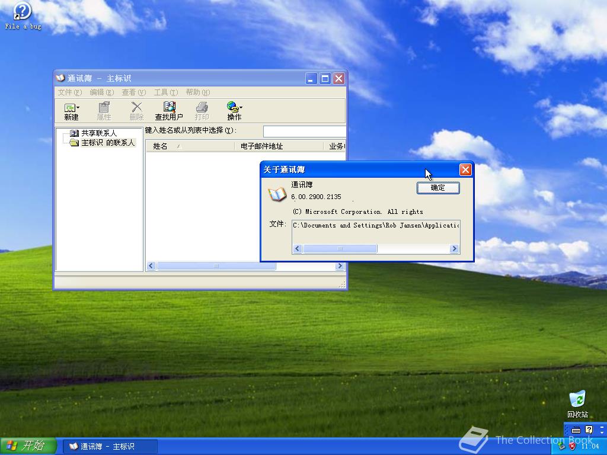Open the 文件 (File) menu

click(70, 92)
